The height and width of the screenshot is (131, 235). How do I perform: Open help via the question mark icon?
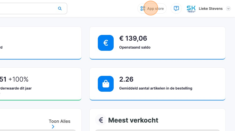(176, 8)
